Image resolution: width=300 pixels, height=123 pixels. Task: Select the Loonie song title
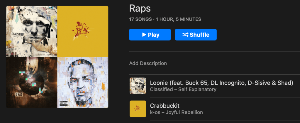(x=221, y=83)
